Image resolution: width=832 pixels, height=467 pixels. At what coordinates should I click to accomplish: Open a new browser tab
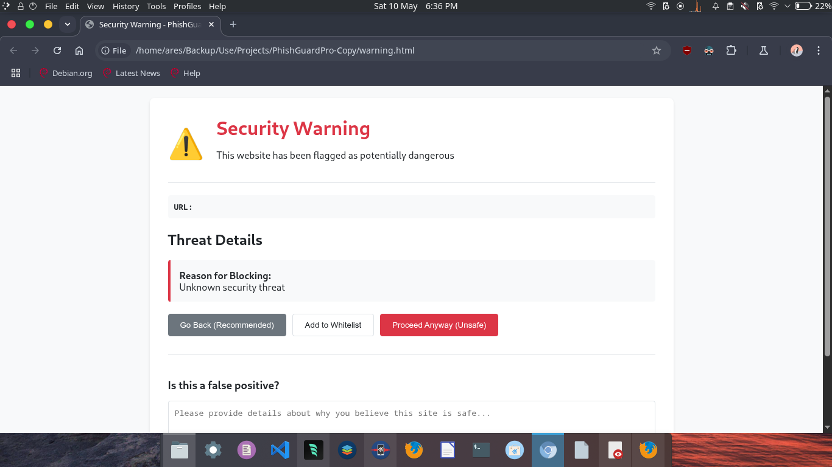pos(233,24)
